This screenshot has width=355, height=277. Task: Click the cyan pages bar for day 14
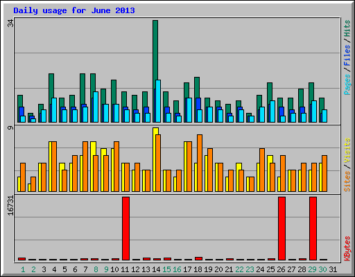[158, 101]
